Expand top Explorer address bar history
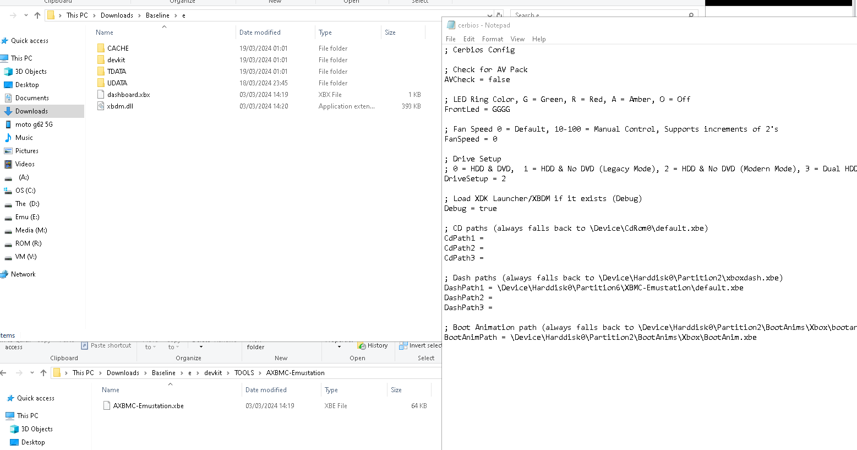 tap(489, 15)
